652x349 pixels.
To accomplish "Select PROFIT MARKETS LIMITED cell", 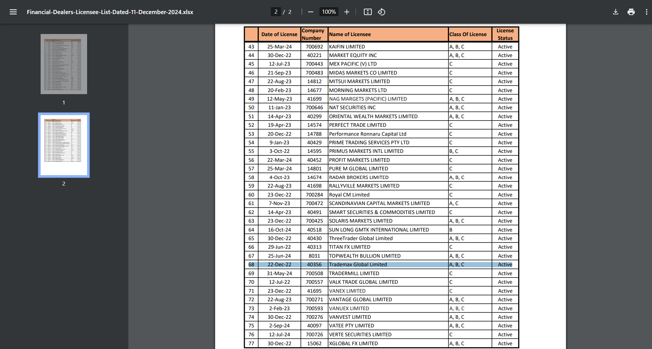I will (388, 160).
